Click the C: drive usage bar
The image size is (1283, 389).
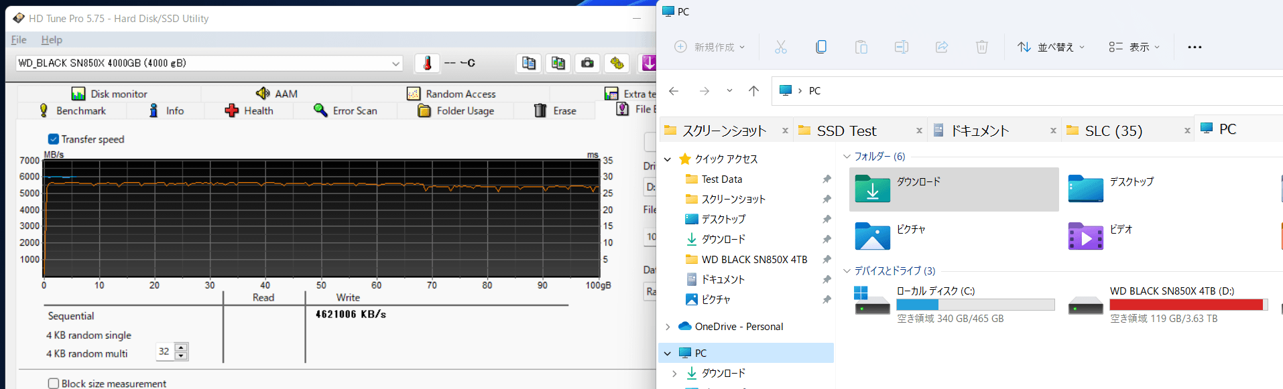[x=975, y=305]
